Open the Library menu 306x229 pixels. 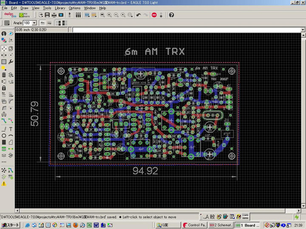[x=60, y=8]
